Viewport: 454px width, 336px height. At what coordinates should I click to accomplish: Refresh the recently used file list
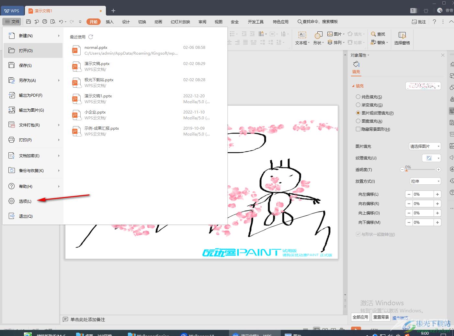(91, 37)
